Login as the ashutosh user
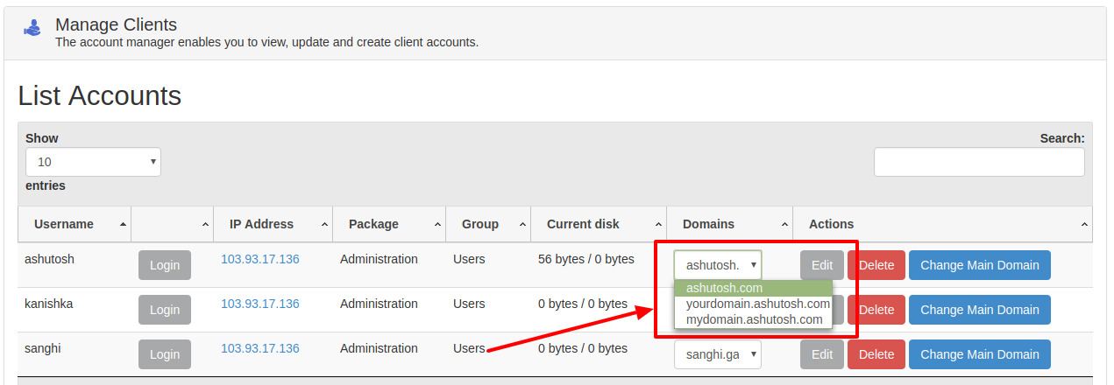Screen dimensions: 1114x385 click(x=165, y=265)
